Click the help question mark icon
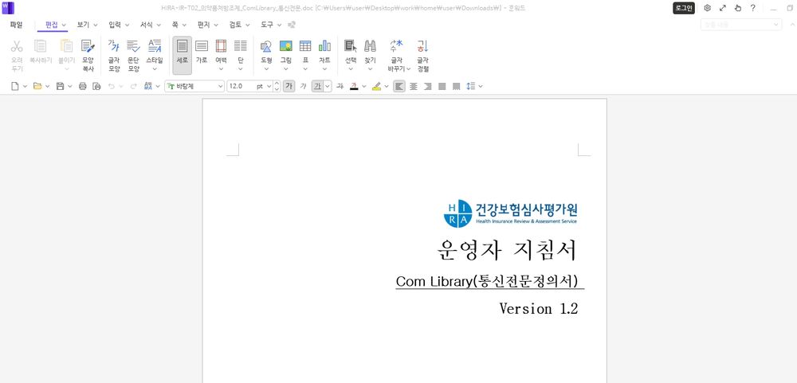 [x=753, y=8]
